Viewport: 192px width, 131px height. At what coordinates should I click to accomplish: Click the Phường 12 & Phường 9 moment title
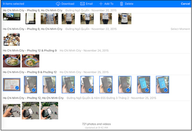[x=30, y=50]
